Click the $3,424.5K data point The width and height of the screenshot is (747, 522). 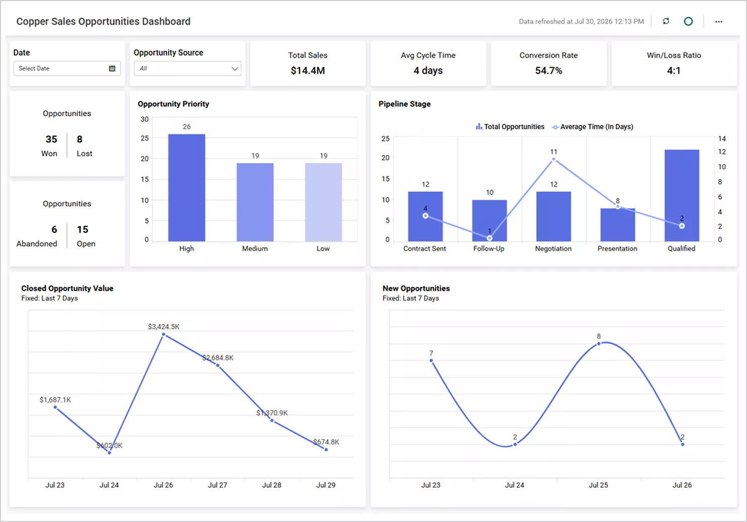tap(164, 334)
